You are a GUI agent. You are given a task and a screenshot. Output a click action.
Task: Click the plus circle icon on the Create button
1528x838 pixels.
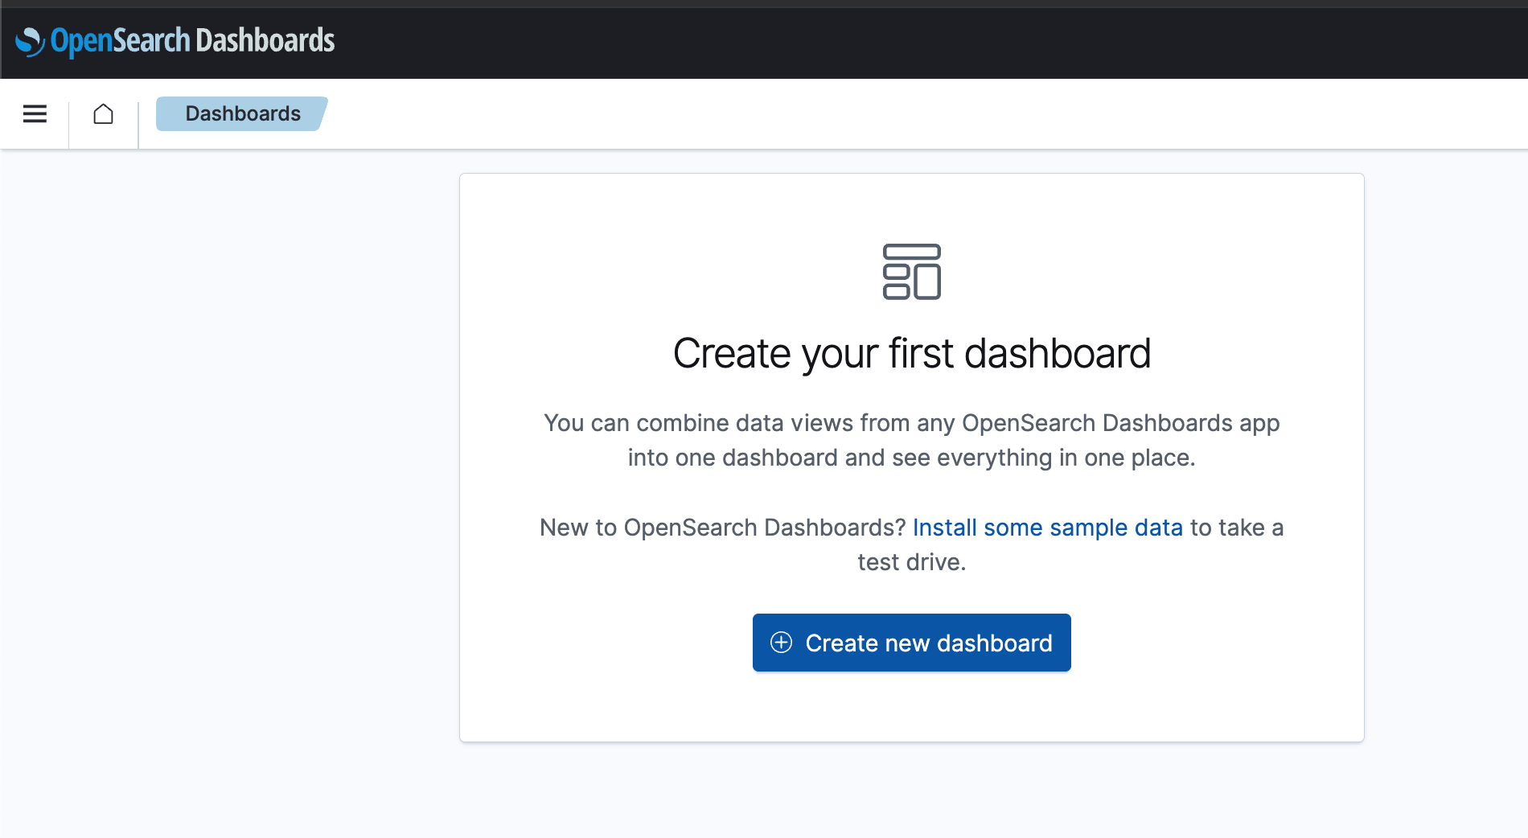[x=781, y=643]
